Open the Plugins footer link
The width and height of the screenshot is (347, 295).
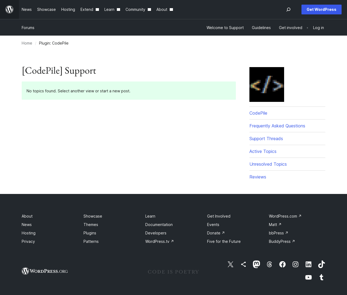90,233
